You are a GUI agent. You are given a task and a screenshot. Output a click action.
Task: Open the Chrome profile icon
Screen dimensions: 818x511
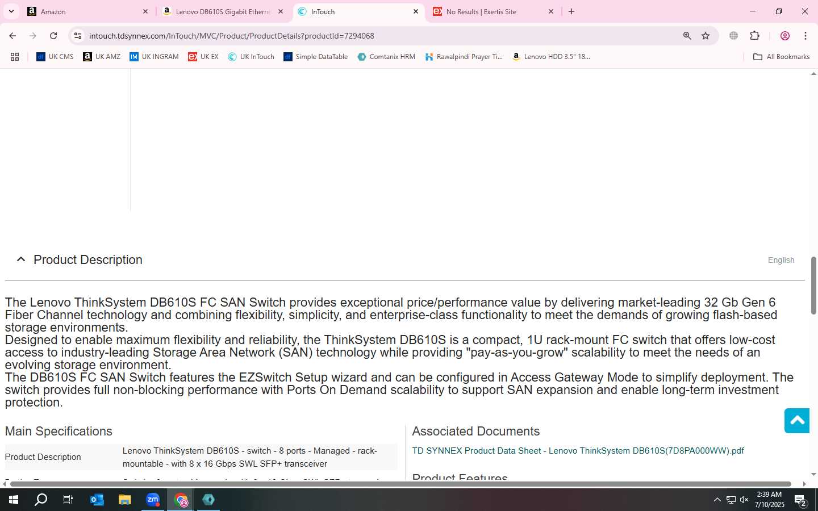[x=785, y=36]
